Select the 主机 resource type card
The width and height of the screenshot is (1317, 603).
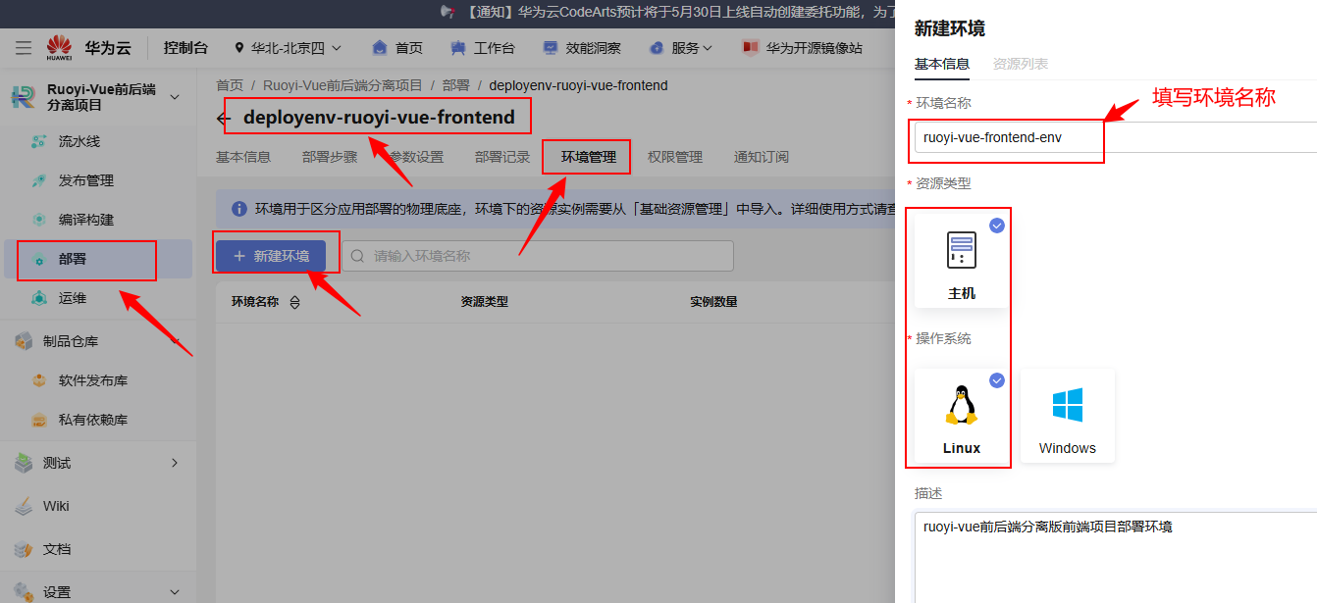point(962,260)
